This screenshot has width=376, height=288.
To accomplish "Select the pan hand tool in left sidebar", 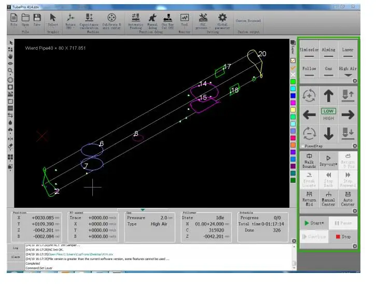I will (10, 56).
